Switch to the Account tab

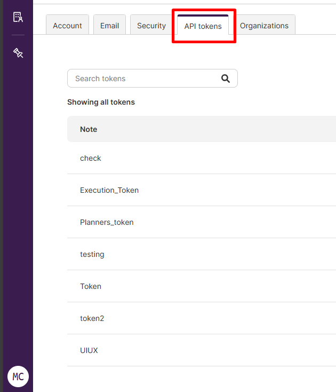[67, 26]
